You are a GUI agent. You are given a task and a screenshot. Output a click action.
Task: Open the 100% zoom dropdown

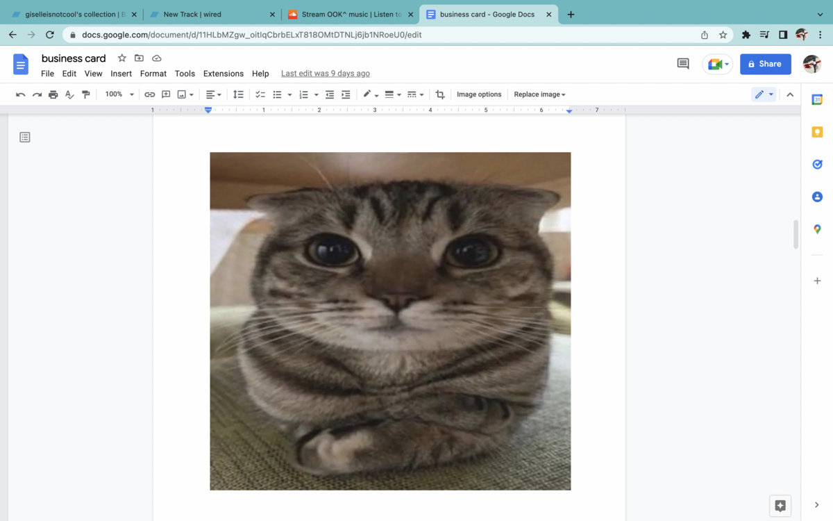click(x=119, y=94)
